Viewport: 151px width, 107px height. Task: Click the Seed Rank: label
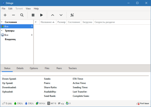[x=50, y=96]
